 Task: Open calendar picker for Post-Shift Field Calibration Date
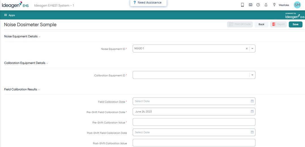coord(252,132)
